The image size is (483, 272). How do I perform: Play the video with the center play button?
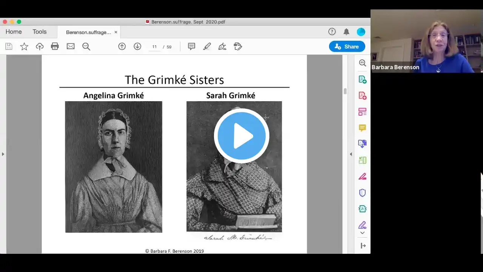(x=241, y=136)
